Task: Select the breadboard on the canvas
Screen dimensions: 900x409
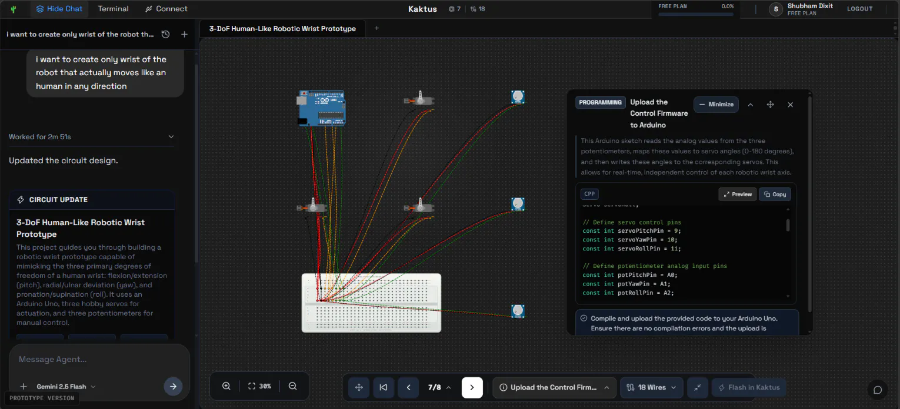Action: tap(371, 303)
